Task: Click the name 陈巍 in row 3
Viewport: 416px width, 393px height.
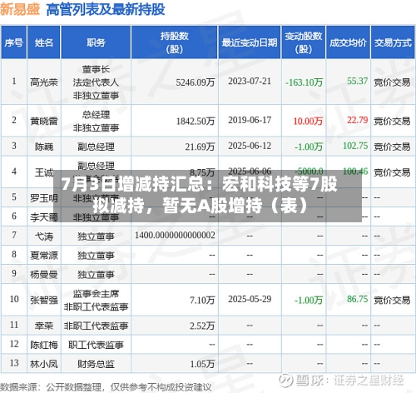Action: coord(44,147)
